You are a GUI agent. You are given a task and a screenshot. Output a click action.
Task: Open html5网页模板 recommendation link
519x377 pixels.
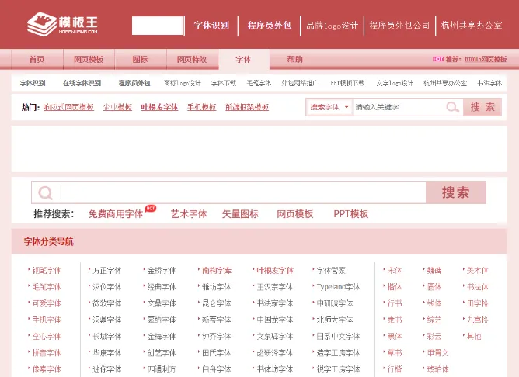[x=486, y=59]
